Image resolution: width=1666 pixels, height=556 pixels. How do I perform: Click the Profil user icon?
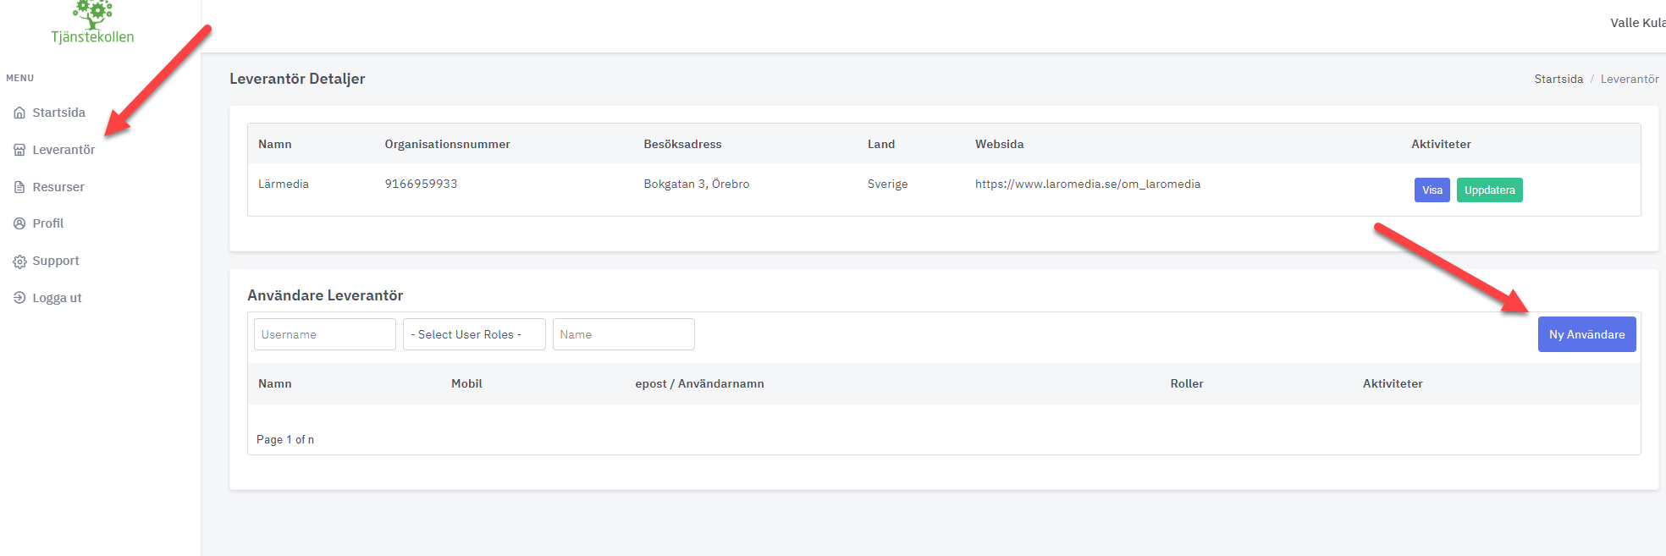pyautogui.click(x=19, y=223)
